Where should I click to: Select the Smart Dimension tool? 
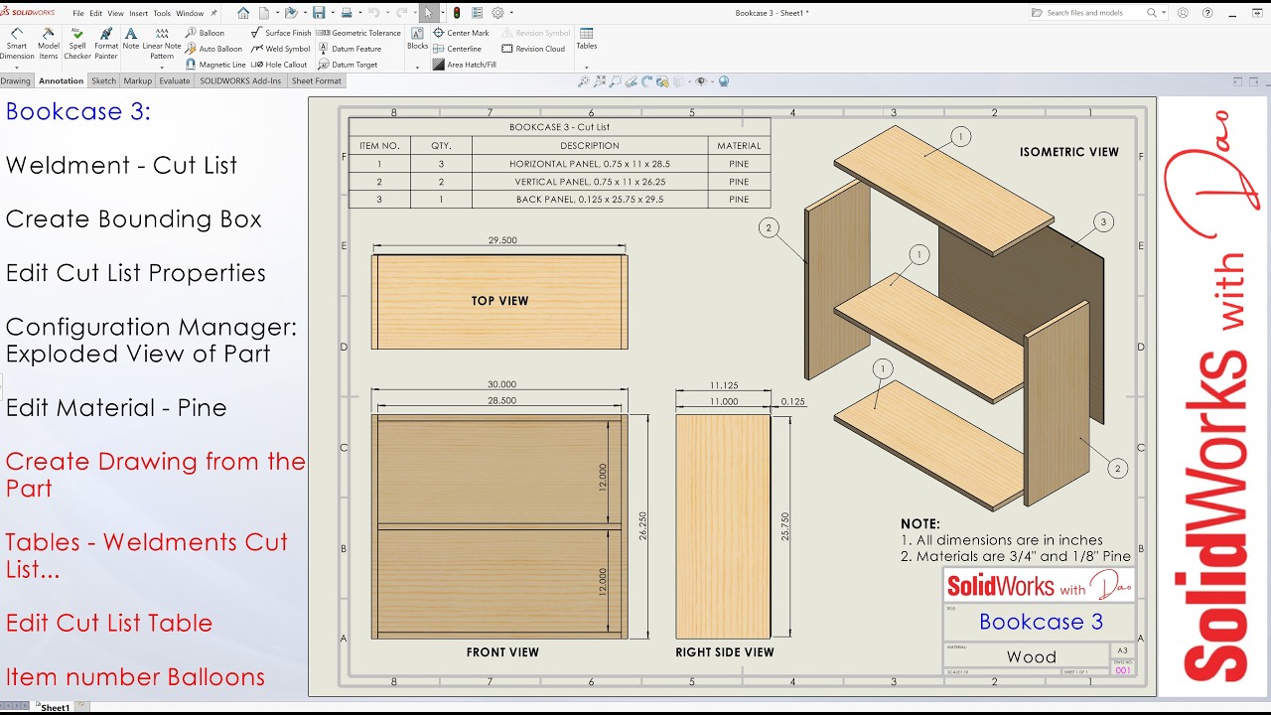pos(17,45)
